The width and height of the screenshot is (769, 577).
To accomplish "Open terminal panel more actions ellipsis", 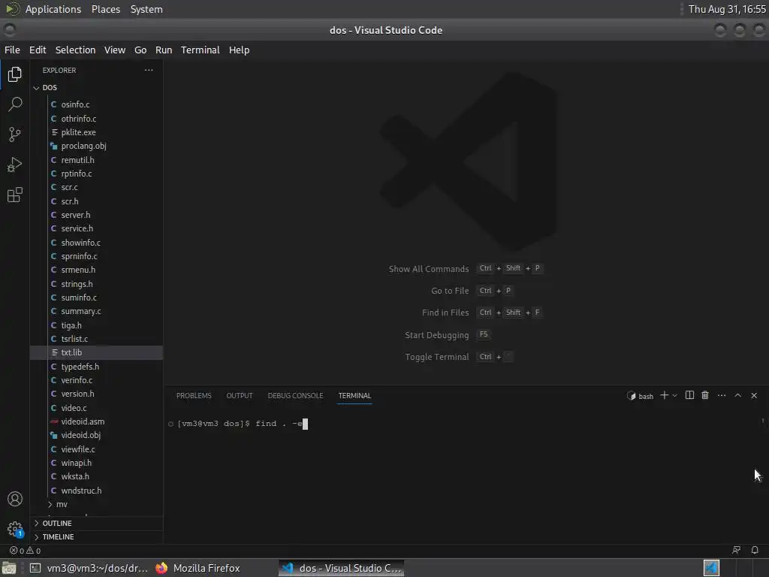I will point(722,395).
